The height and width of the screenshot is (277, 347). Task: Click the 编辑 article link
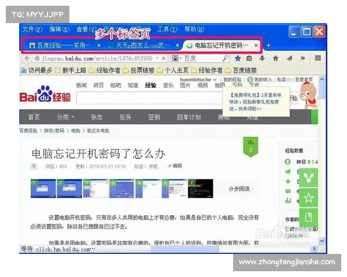click(175, 166)
